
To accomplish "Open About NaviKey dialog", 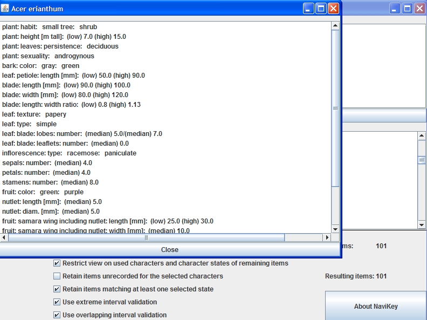I will [x=376, y=306].
